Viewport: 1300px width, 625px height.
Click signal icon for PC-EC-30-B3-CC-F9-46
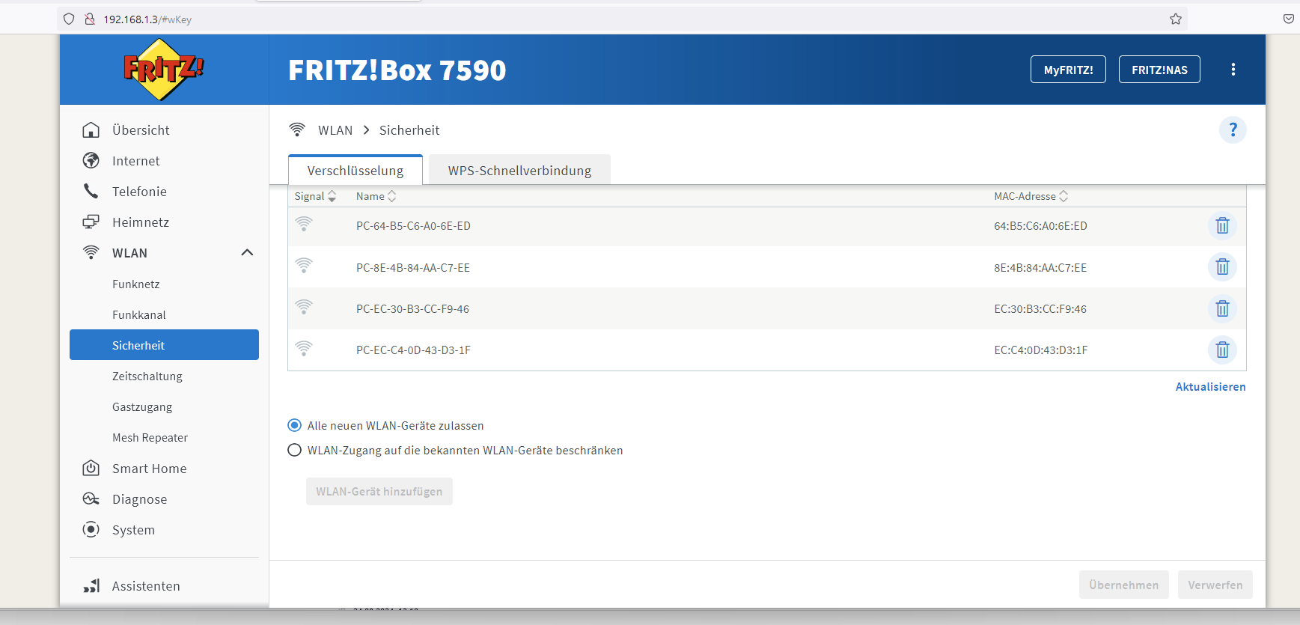click(304, 308)
